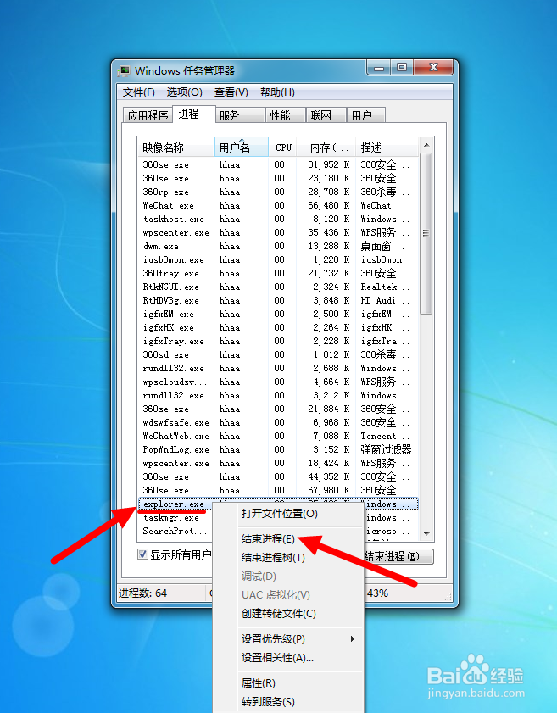
Task: Select the iusb3mon.exe process row
Action: coord(278,259)
